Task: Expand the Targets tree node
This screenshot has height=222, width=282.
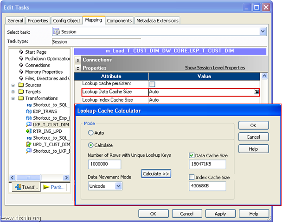Action: 13,92
